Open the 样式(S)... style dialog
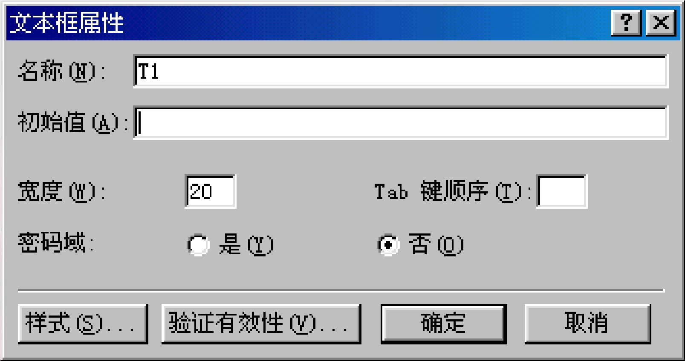Viewport: 685px width, 361px height. pyautogui.click(x=83, y=324)
